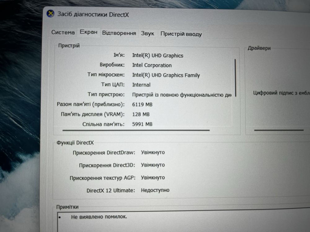Select the Екран tab
Image resolution: width=310 pixels, height=232 pixels.
[89, 32]
